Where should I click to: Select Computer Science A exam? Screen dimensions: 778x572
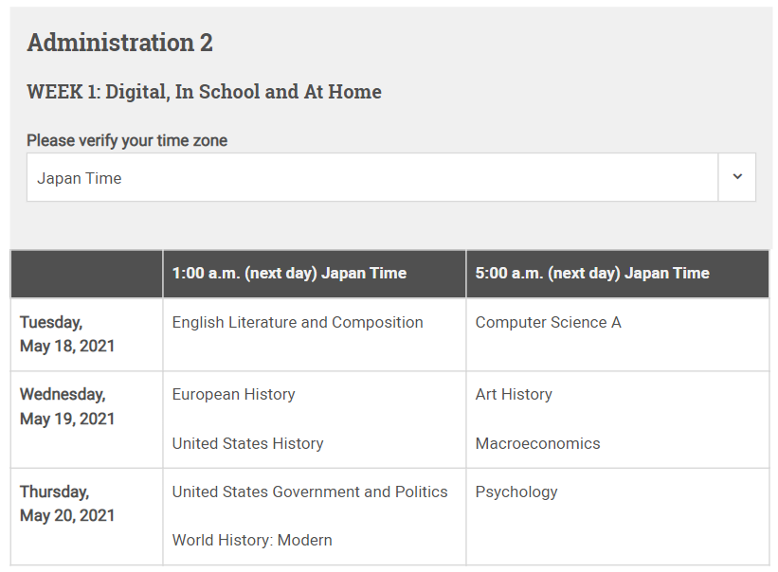548,322
